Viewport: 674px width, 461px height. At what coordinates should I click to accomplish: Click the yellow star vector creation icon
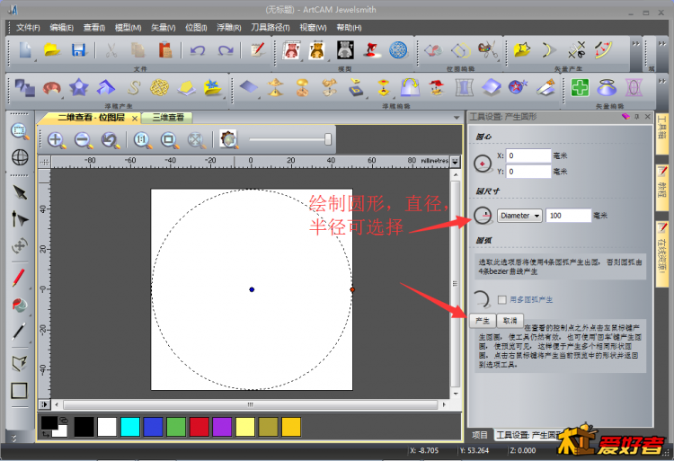coord(522,50)
